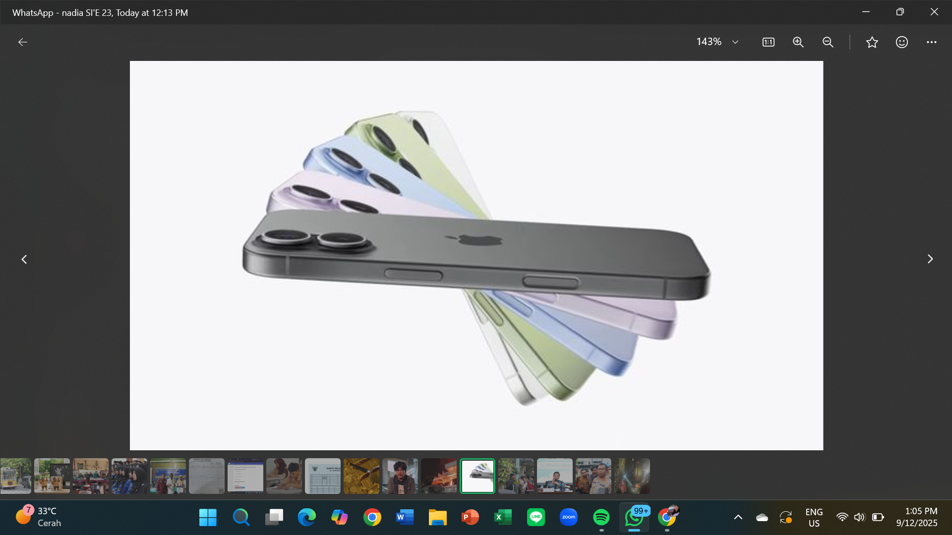Open the curly-haired man thumbnail
Viewport: 952px width, 535px height.
(400, 476)
